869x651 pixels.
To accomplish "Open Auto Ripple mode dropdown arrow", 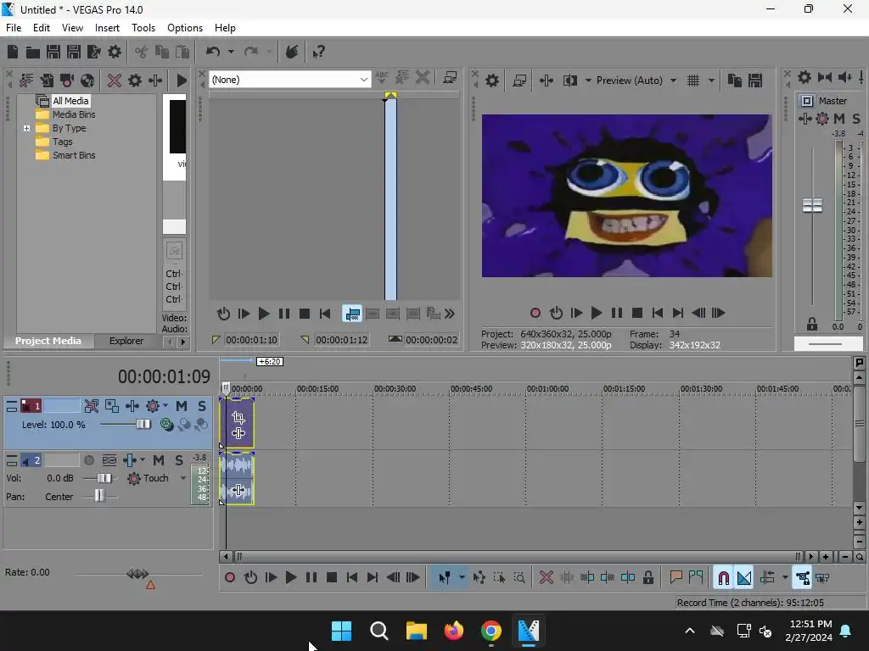I will (x=785, y=578).
